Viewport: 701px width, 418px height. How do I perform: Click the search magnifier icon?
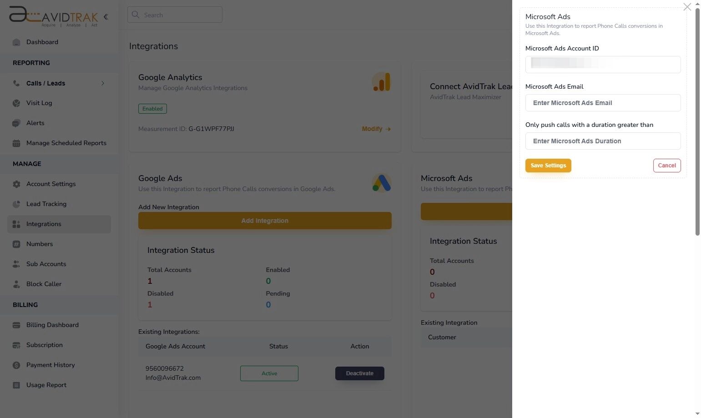point(136,15)
